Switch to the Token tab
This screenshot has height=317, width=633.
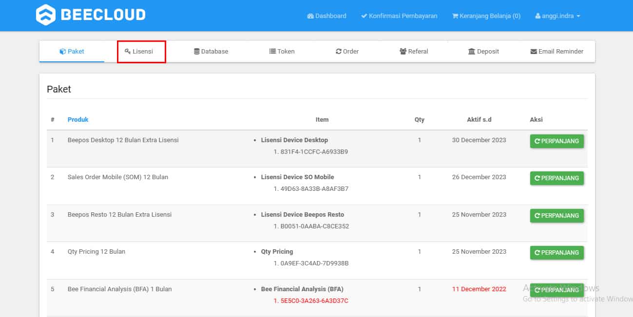click(282, 51)
